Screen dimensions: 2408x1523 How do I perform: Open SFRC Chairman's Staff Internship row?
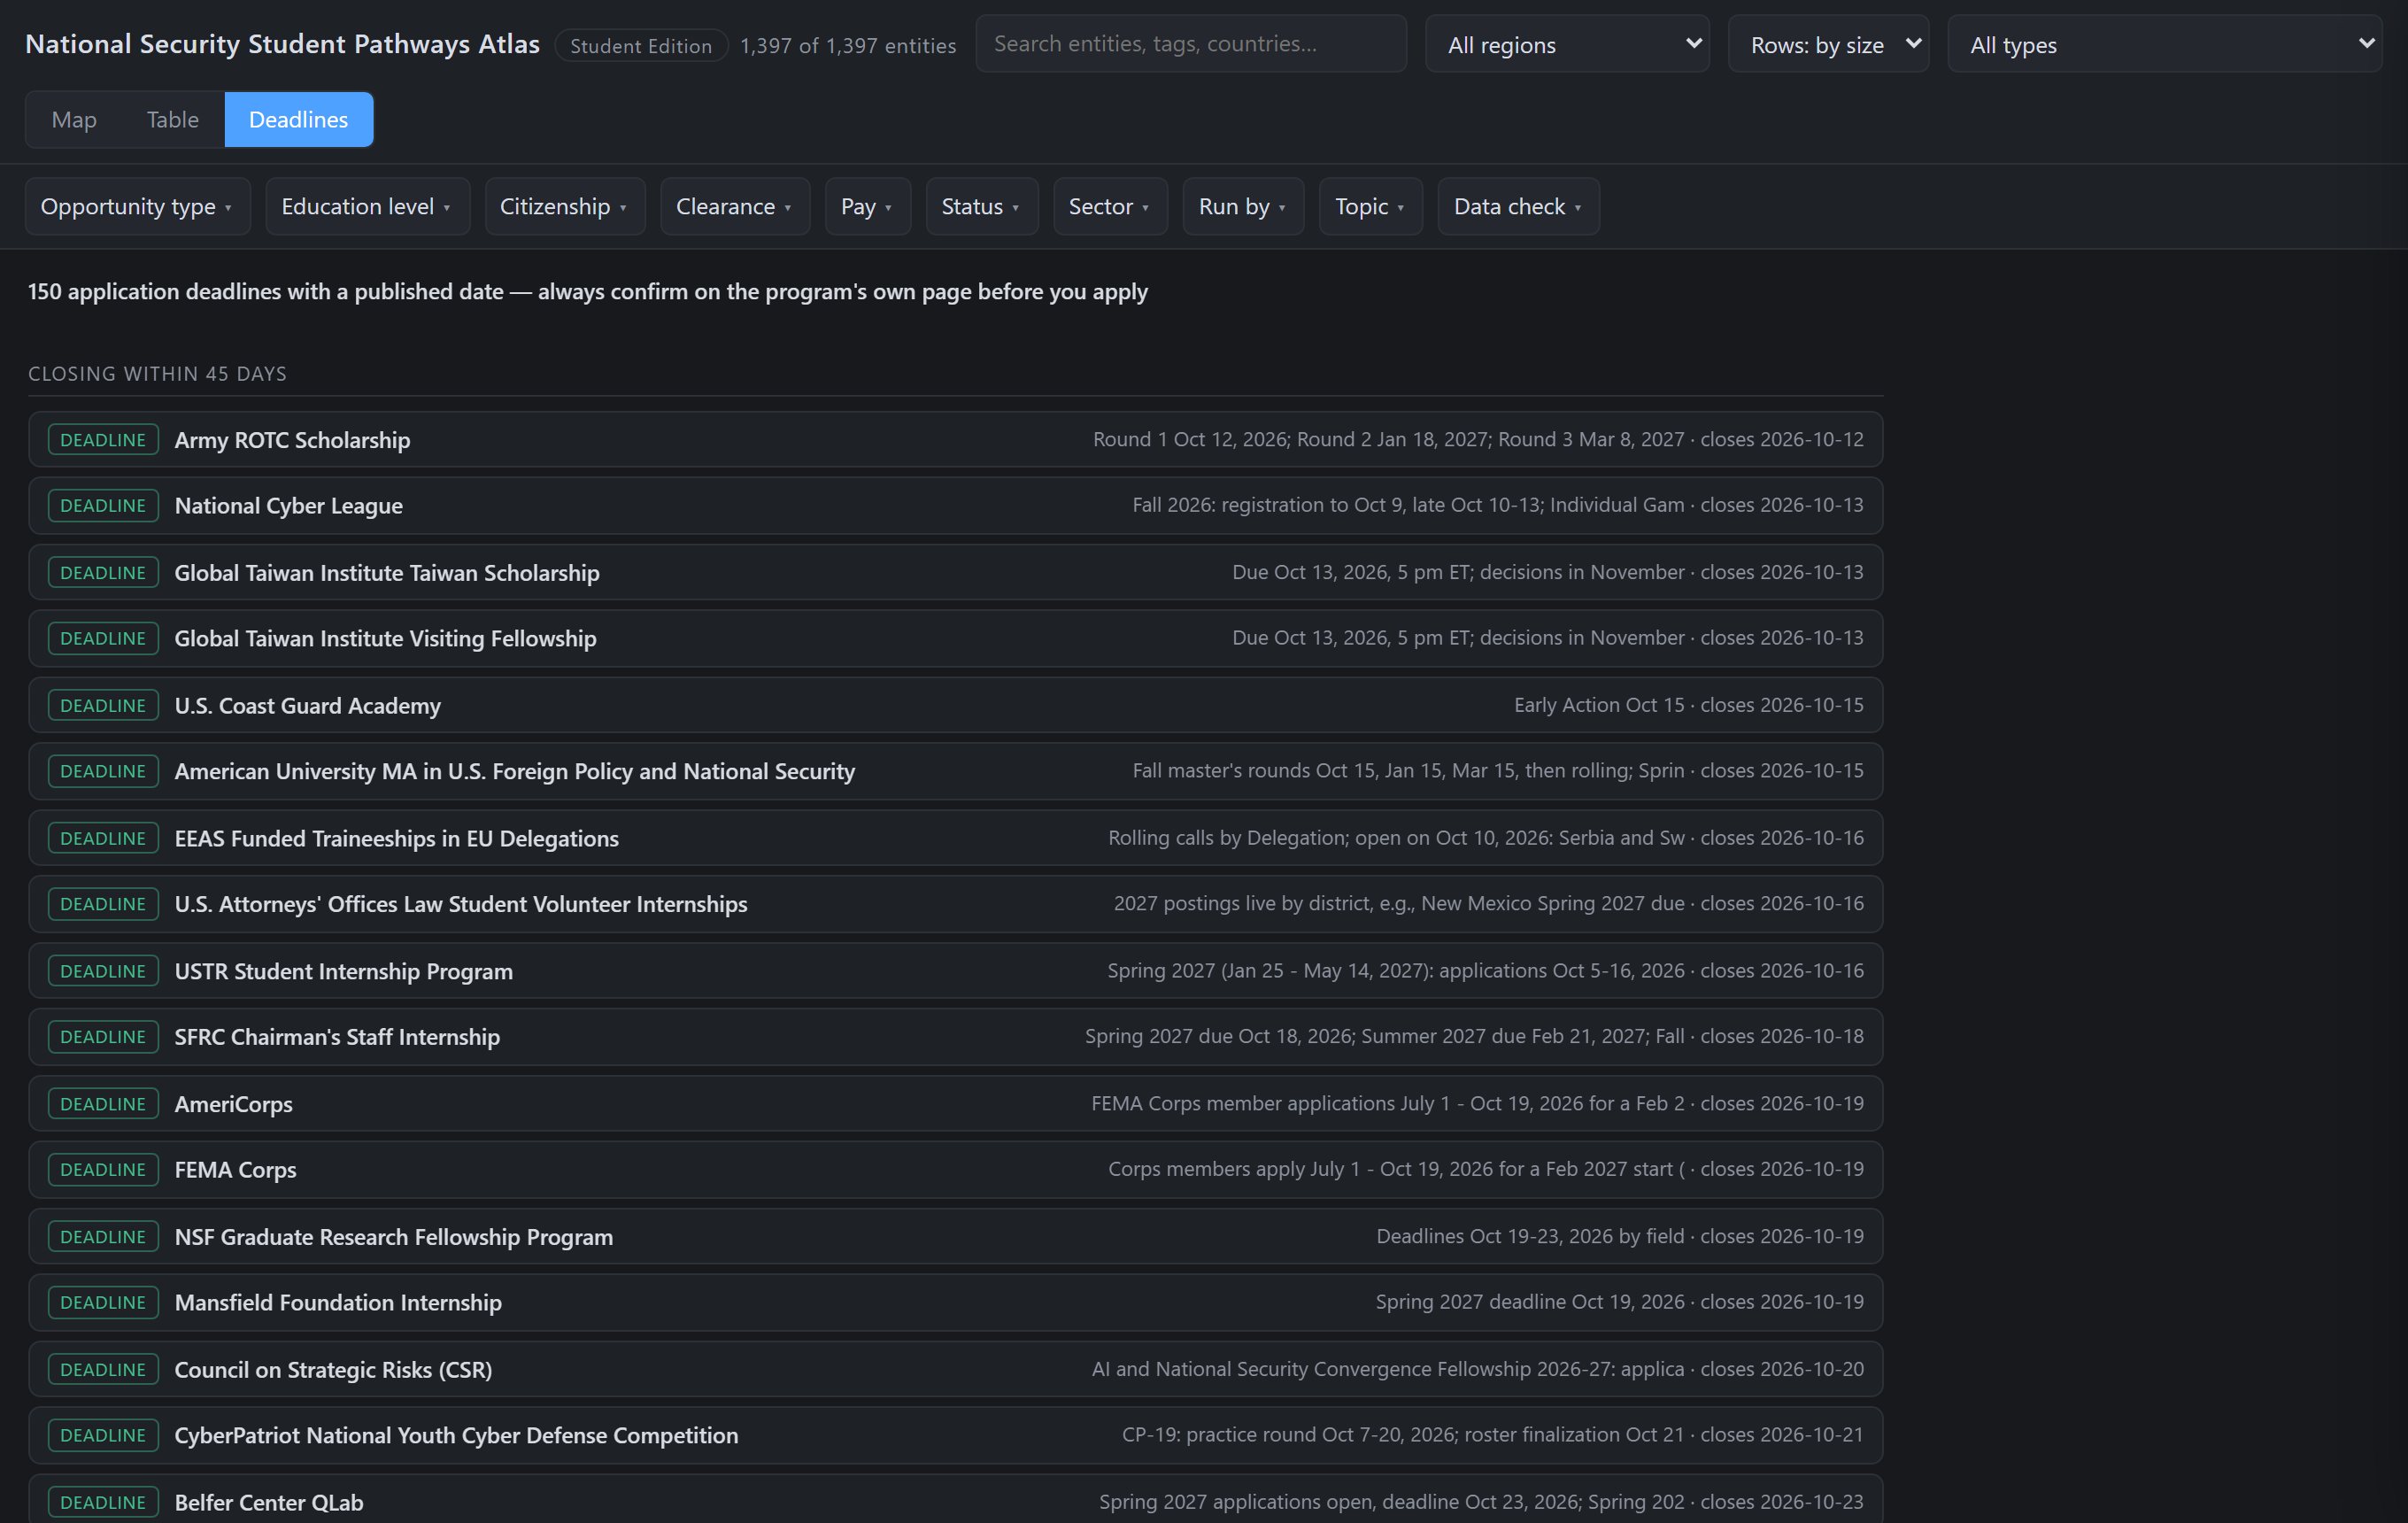[955, 1038]
